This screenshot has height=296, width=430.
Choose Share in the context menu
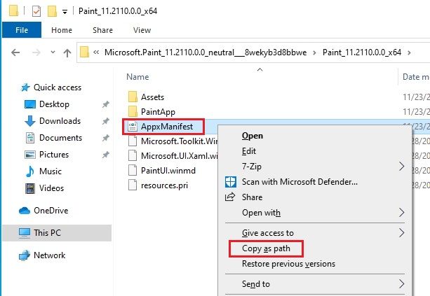[x=315, y=197]
